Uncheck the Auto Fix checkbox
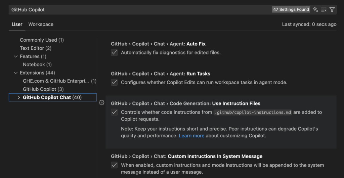Viewport: 344px width, 178px height. 114,53
